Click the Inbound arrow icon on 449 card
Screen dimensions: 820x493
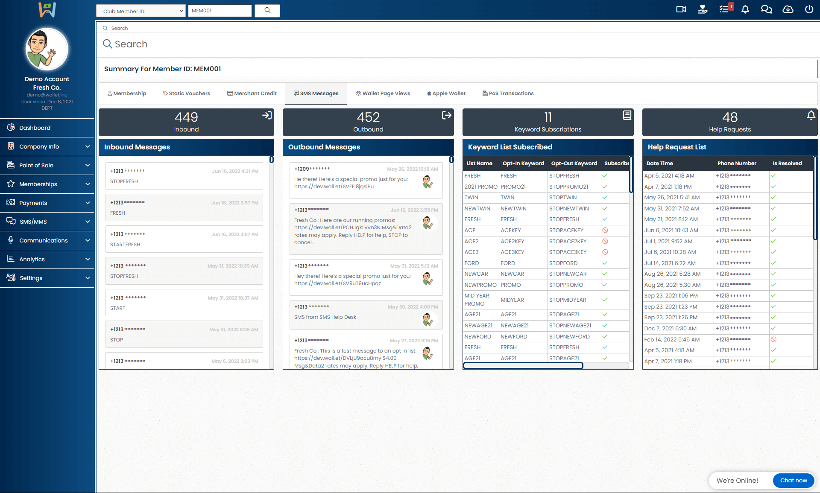pos(267,115)
